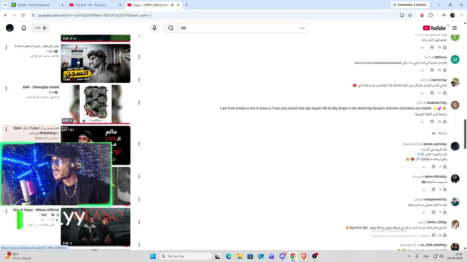467x262 pixels.
Task: Open a new browser tab
Action: (187, 5)
